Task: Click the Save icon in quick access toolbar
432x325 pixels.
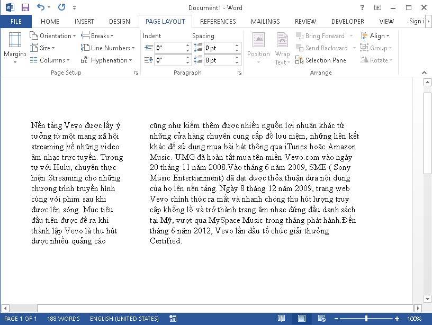Action: [25, 8]
